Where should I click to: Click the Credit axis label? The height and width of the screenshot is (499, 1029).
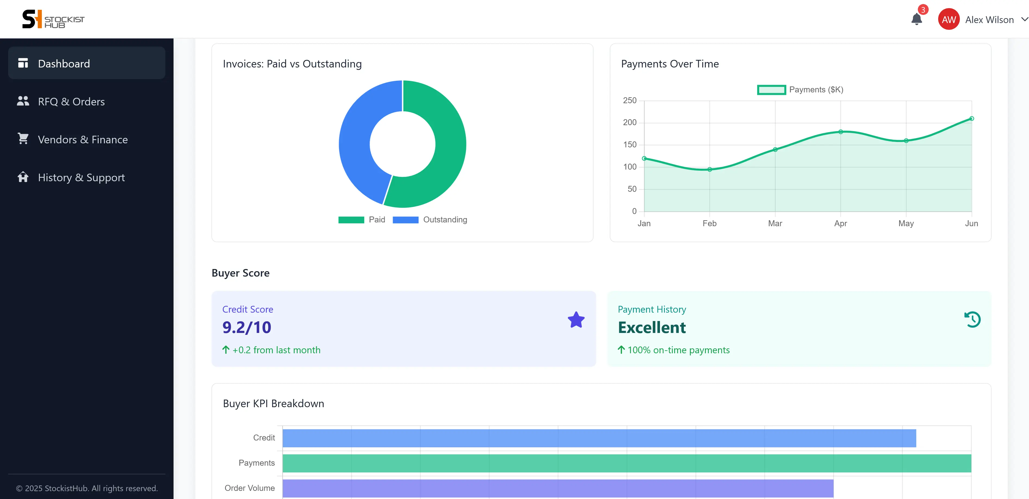coord(264,438)
